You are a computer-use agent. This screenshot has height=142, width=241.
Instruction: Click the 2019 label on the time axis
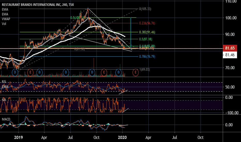pyautogui.click(x=18, y=137)
